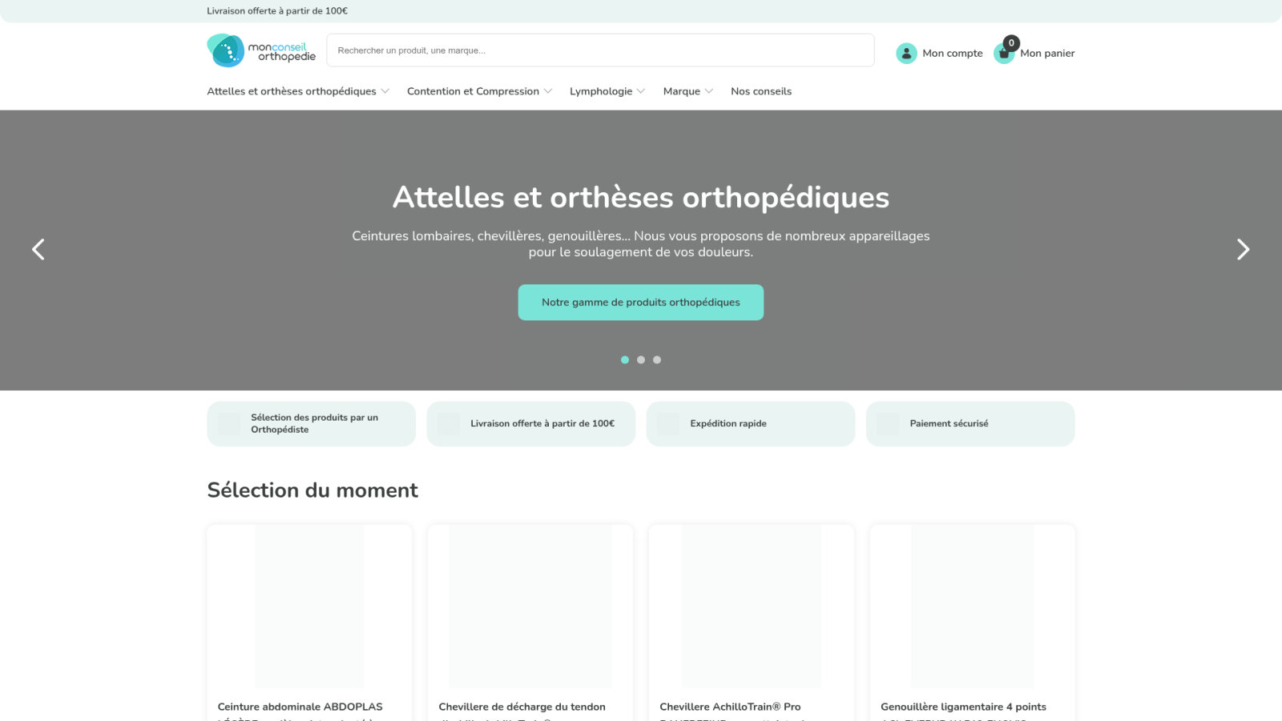
Task: Select the third carousel dot
Action: point(657,360)
